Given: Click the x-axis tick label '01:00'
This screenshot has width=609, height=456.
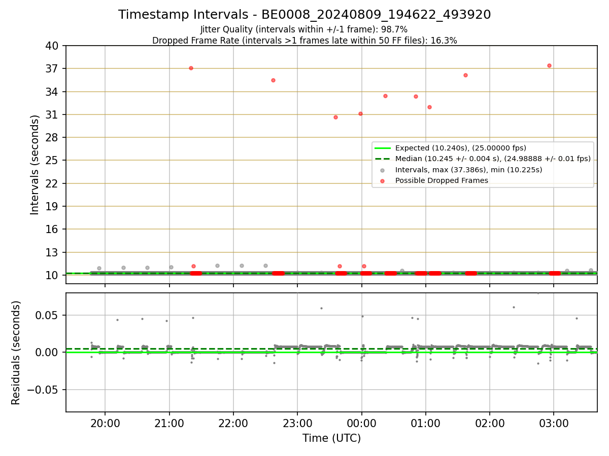Looking at the screenshot, I should [x=425, y=423].
